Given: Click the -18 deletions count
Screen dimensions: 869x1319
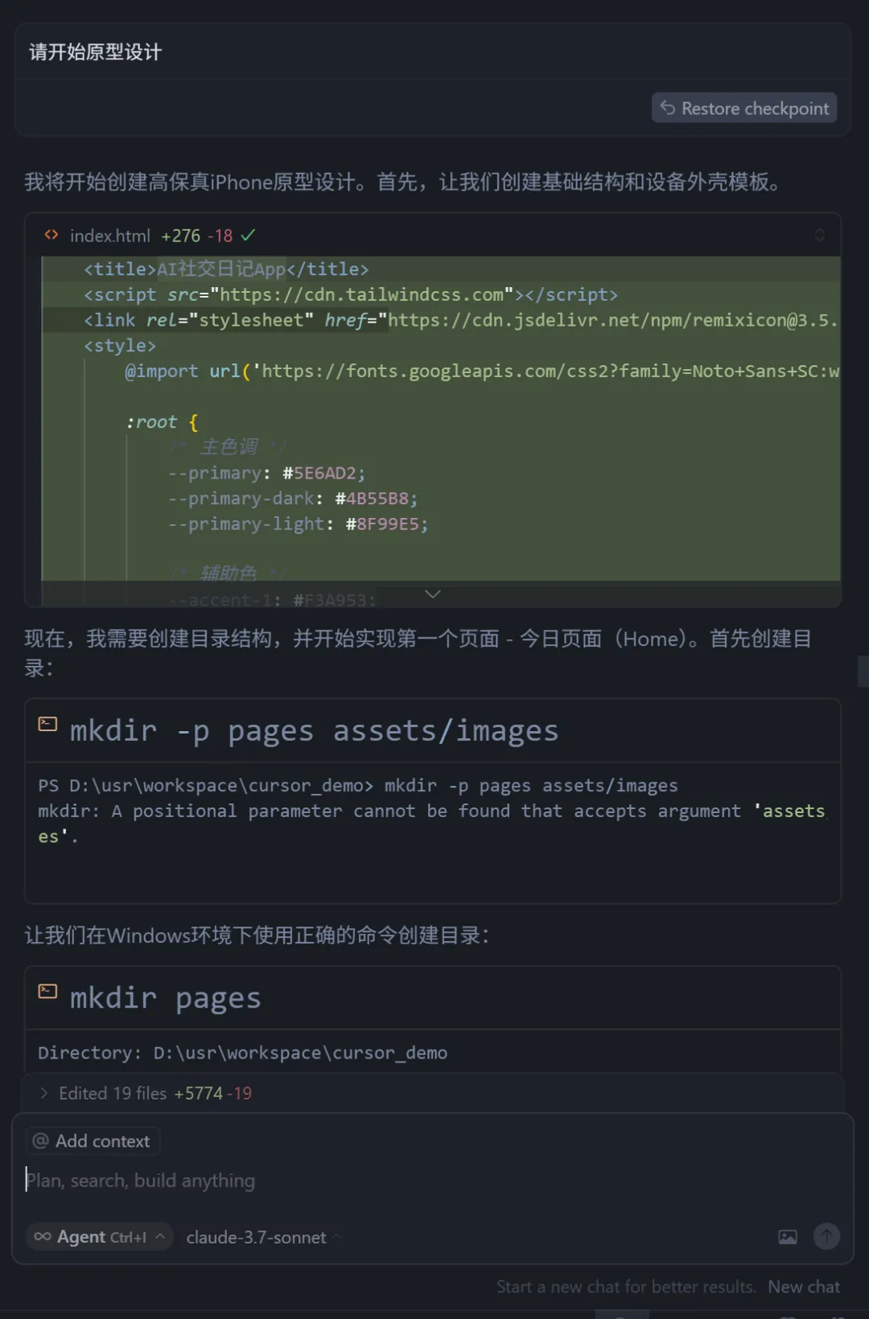Looking at the screenshot, I should tap(220, 236).
